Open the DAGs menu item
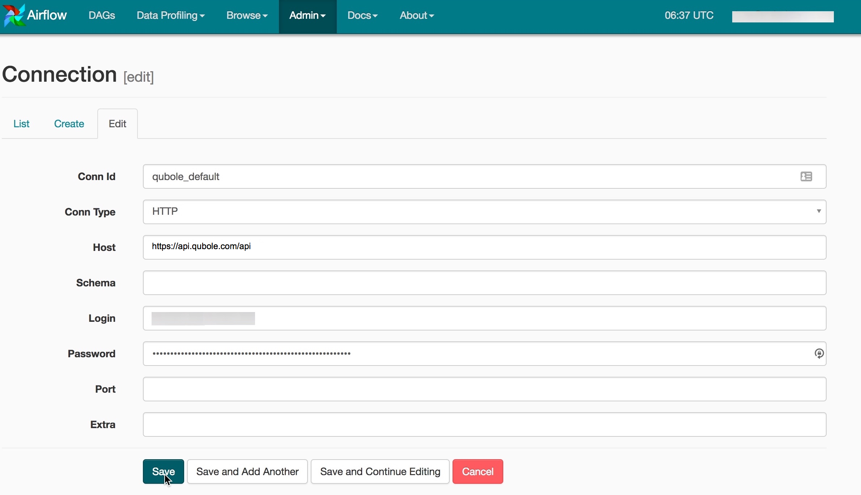 [102, 15]
